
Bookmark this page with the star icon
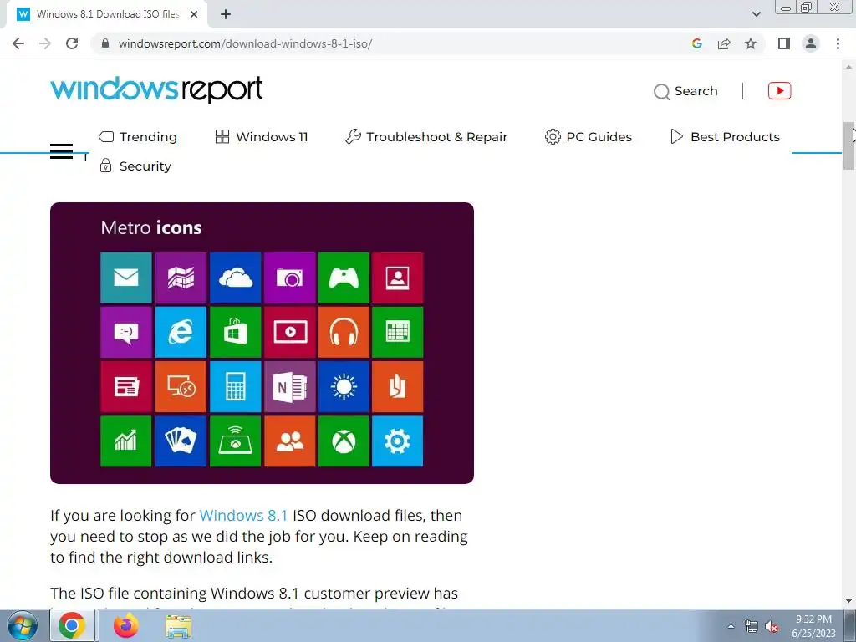click(x=751, y=43)
